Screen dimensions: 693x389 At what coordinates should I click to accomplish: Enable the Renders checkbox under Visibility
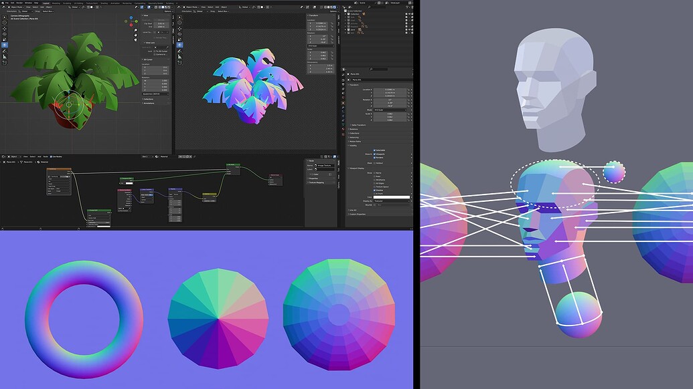tap(374, 157)
